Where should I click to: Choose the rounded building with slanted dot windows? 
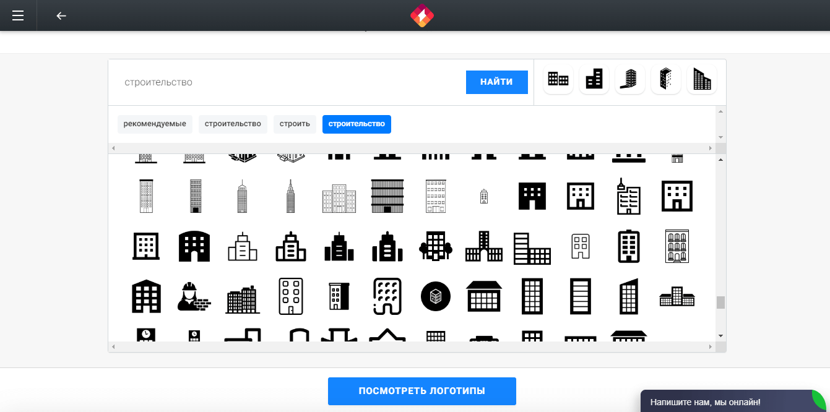[387, 296]
